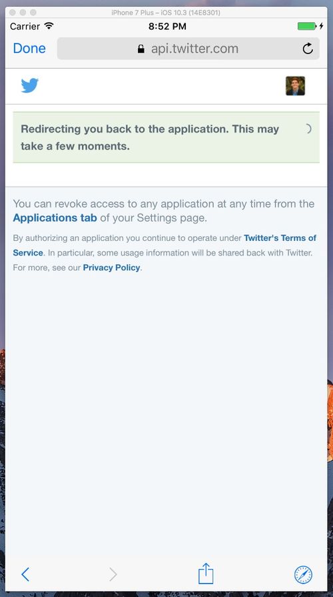Tap the Wi-Fi status icon
333x597 pixels.
click(49, 26)
